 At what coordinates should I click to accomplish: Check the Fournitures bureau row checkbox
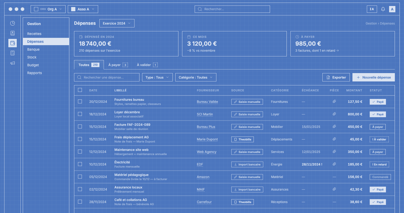(x=80, y=102)
